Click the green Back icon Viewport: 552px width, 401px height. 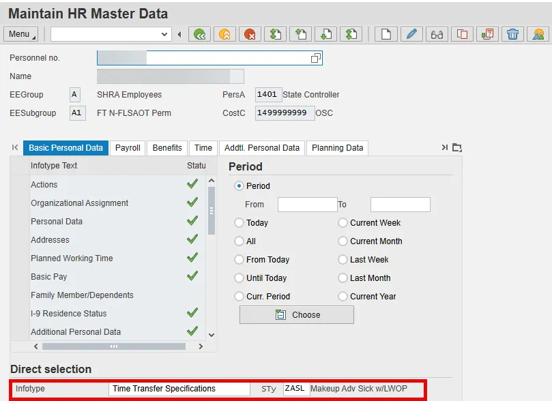point(200,35)
